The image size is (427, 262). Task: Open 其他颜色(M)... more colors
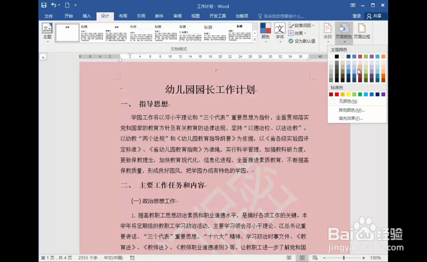pos(357,110)
